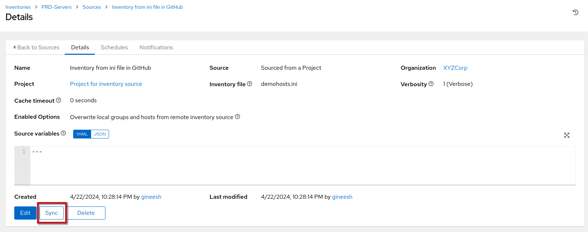This screenshot has height=232, width=588.
Task: Go back using Back to Sources
Action: (x=36, y=47)
